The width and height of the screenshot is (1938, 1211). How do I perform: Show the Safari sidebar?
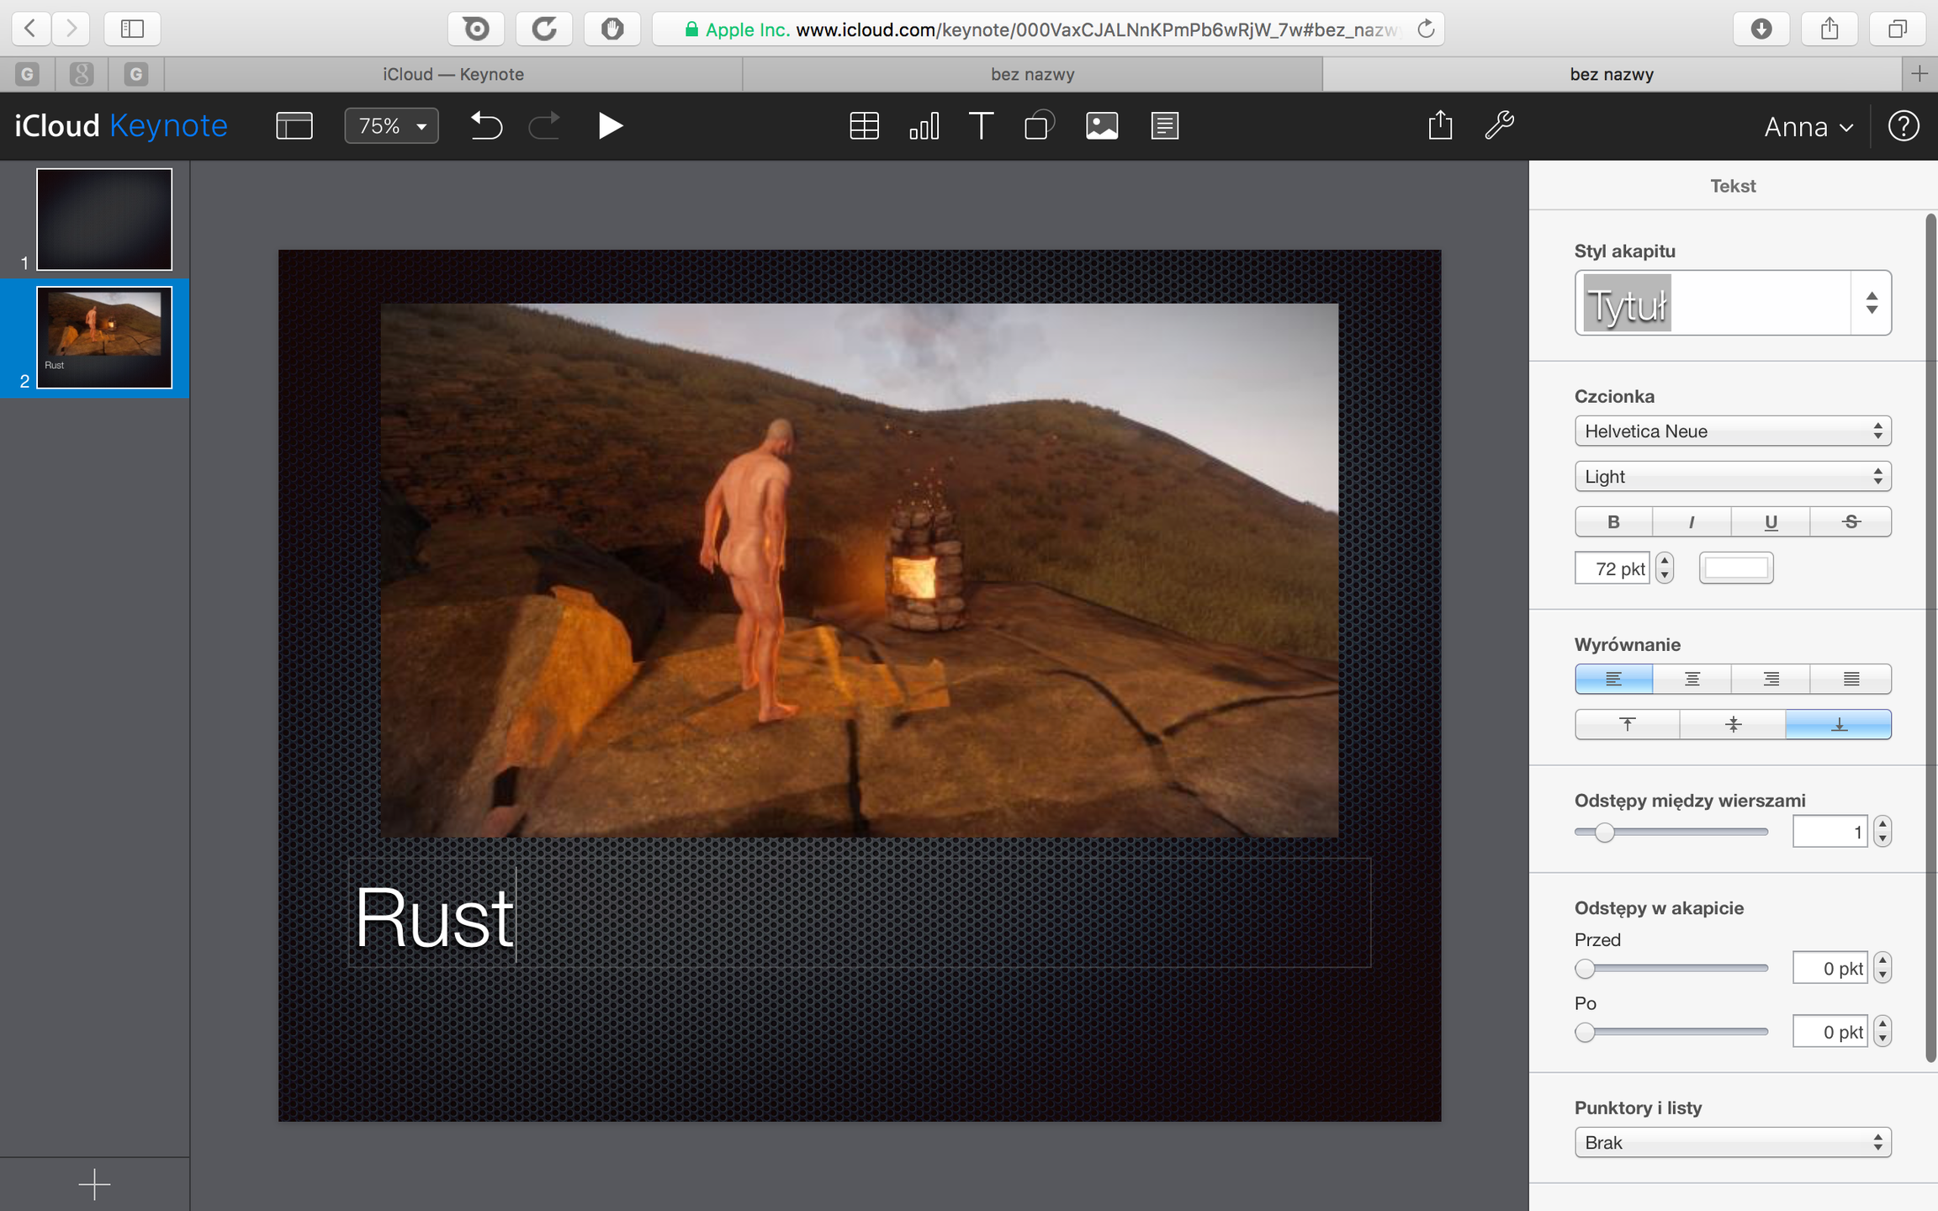132,29
